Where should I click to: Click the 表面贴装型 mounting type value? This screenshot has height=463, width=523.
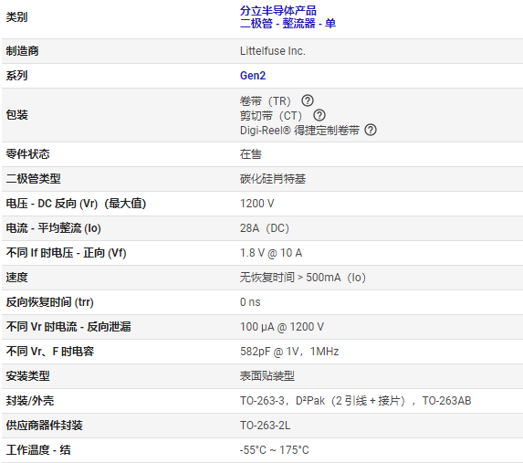[267, 376]
